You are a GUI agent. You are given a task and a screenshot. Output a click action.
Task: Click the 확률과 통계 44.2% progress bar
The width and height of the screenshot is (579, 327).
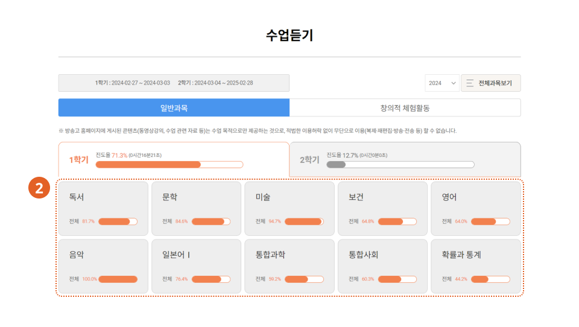pos(490,279)
